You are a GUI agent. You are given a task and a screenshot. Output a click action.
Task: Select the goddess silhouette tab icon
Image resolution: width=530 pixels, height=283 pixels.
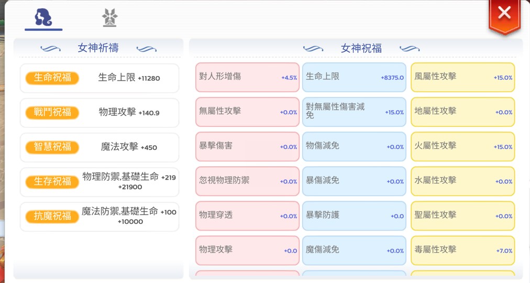[x=43, y=17]
